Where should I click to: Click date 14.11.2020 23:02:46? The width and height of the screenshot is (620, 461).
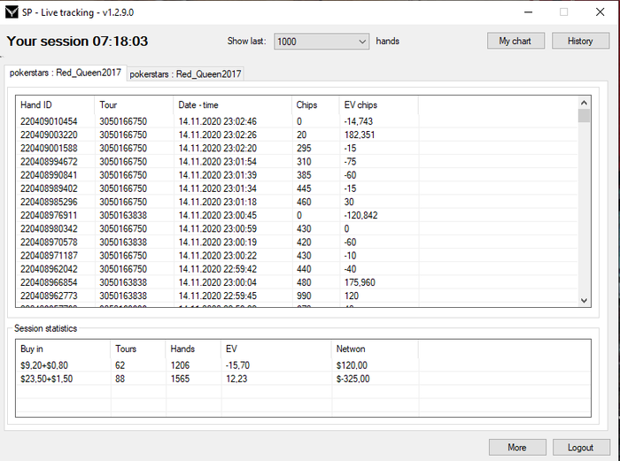tap(218, 121)
